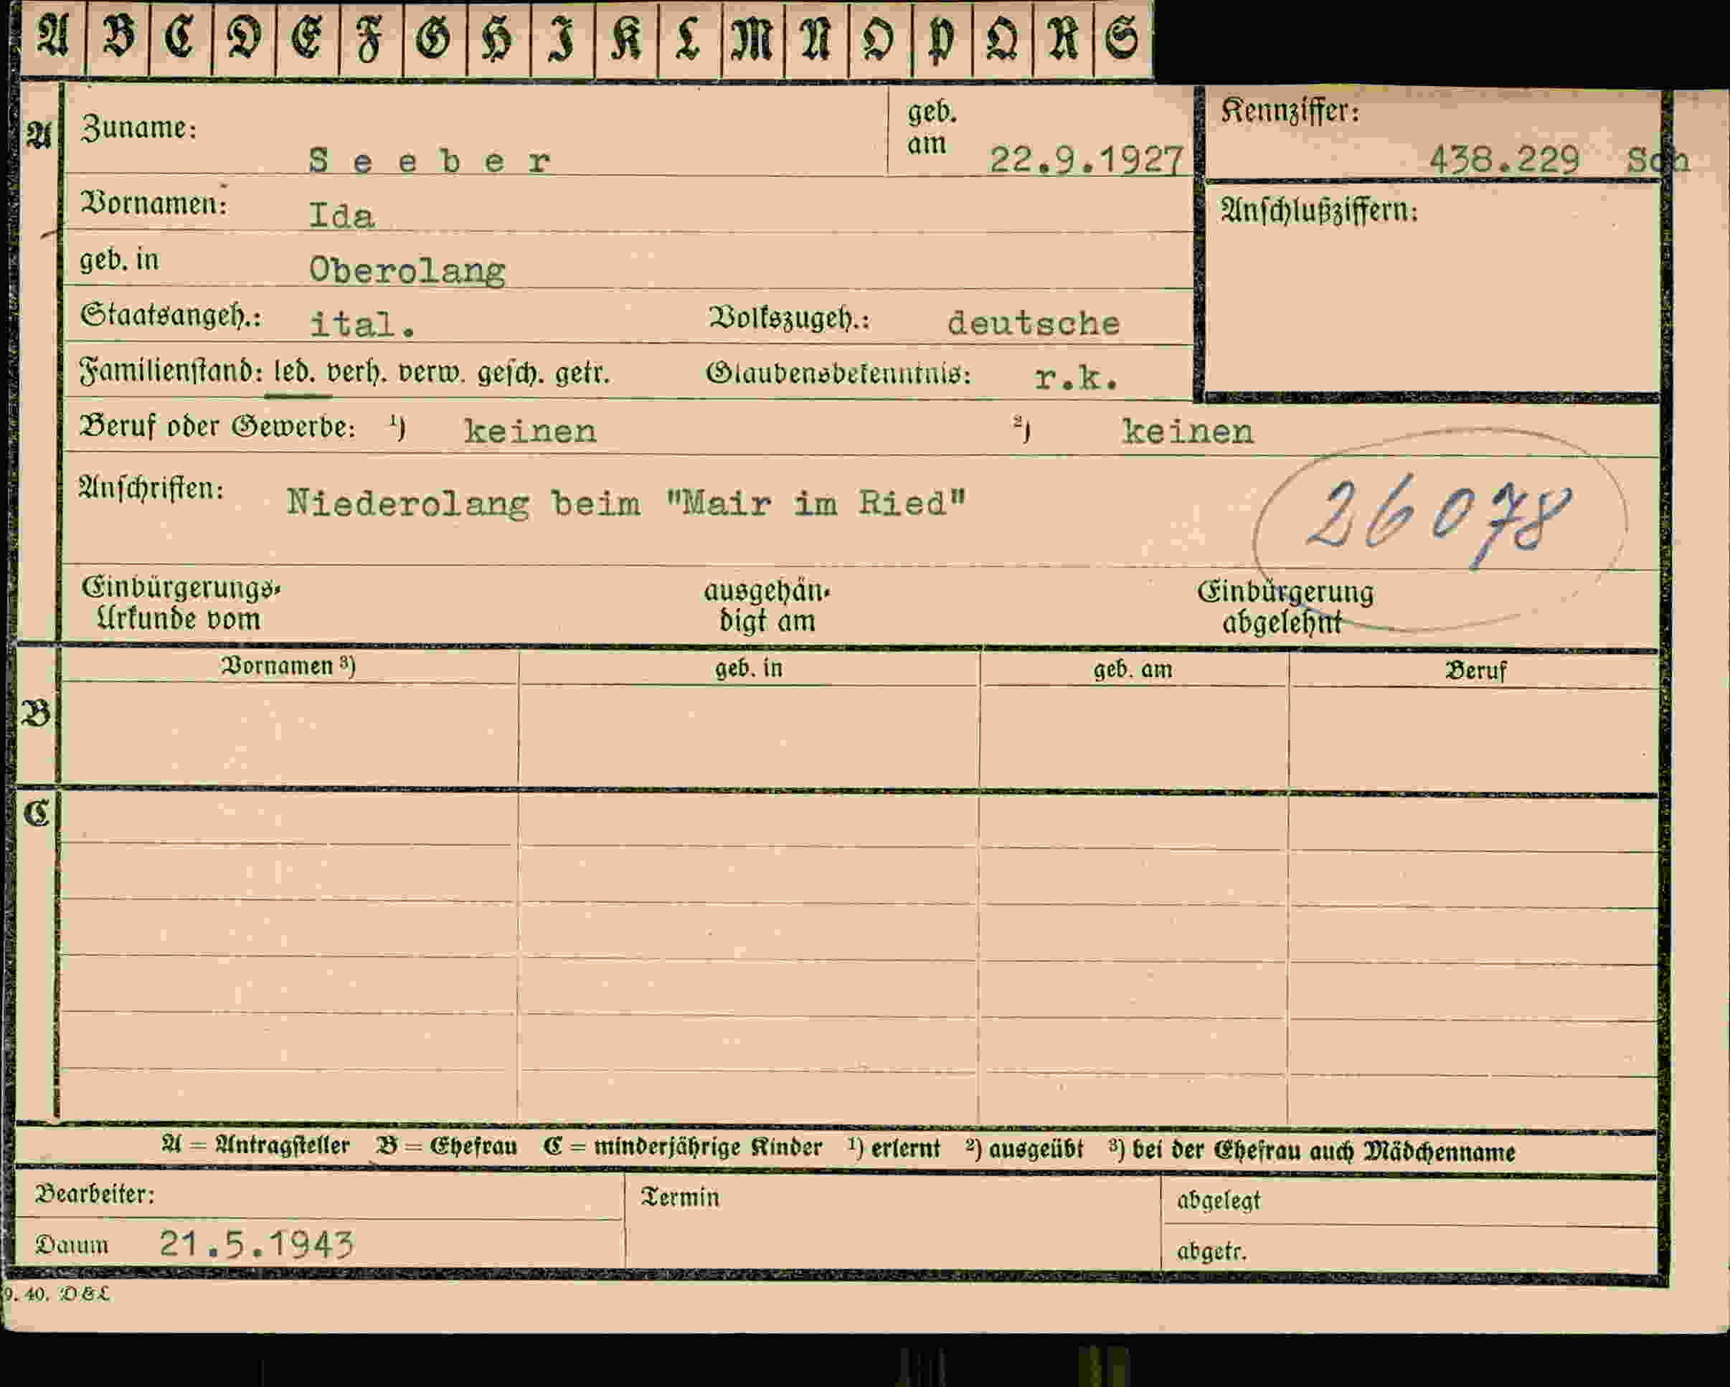
Task: Click the citizenship value "ital."
Action: [363, 325]
